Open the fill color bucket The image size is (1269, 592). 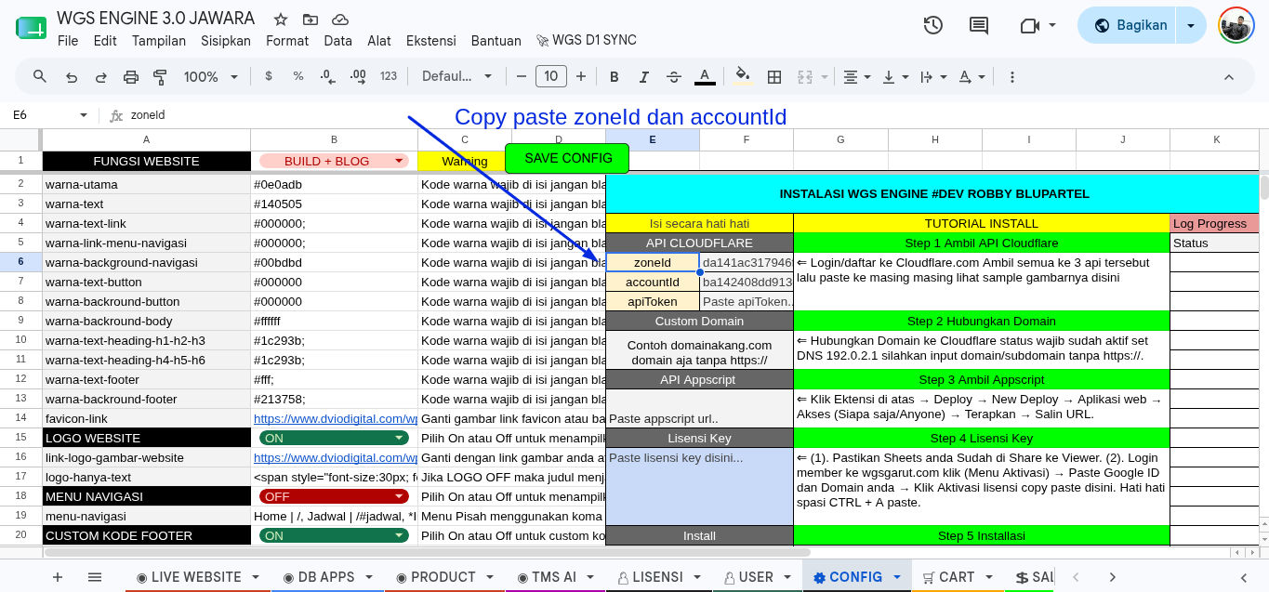click(743, 76)
